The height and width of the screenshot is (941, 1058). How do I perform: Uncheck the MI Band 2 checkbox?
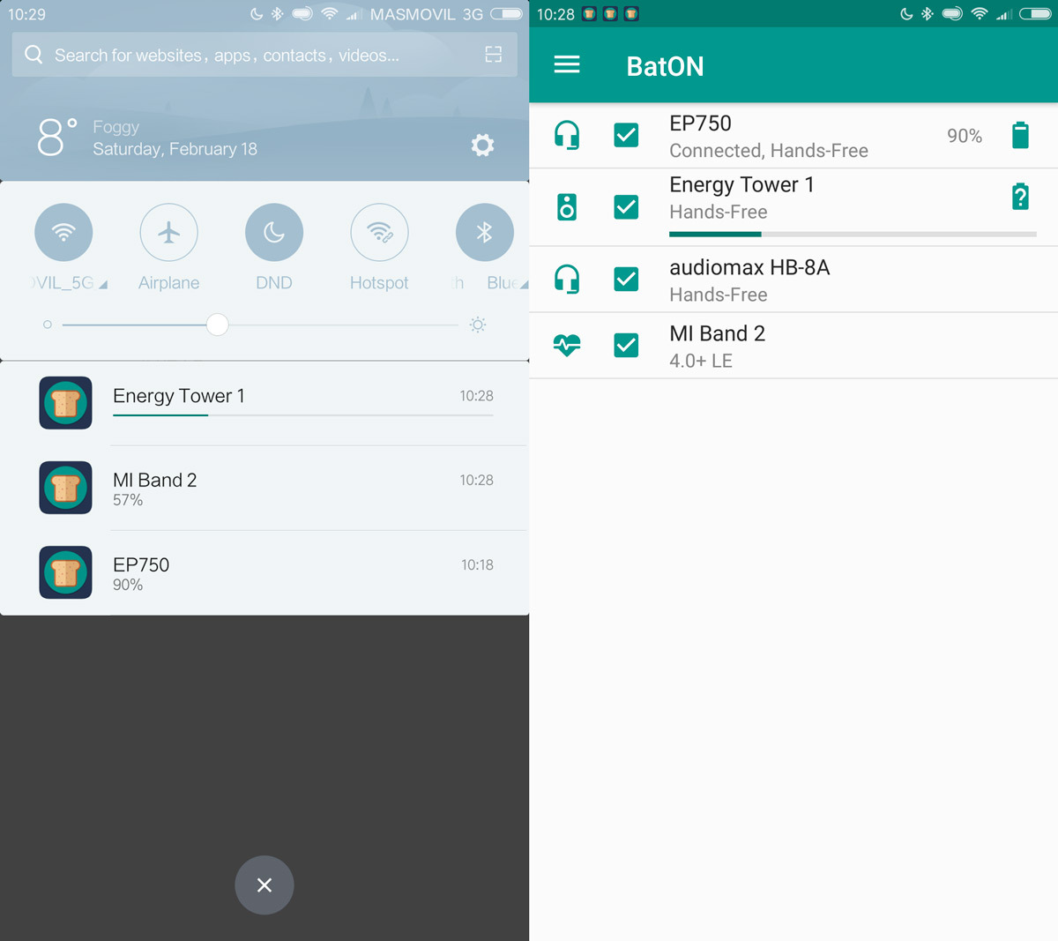(x=626, y=345)
